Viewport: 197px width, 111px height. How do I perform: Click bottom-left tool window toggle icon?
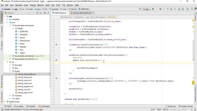click(x=2, y=109)
